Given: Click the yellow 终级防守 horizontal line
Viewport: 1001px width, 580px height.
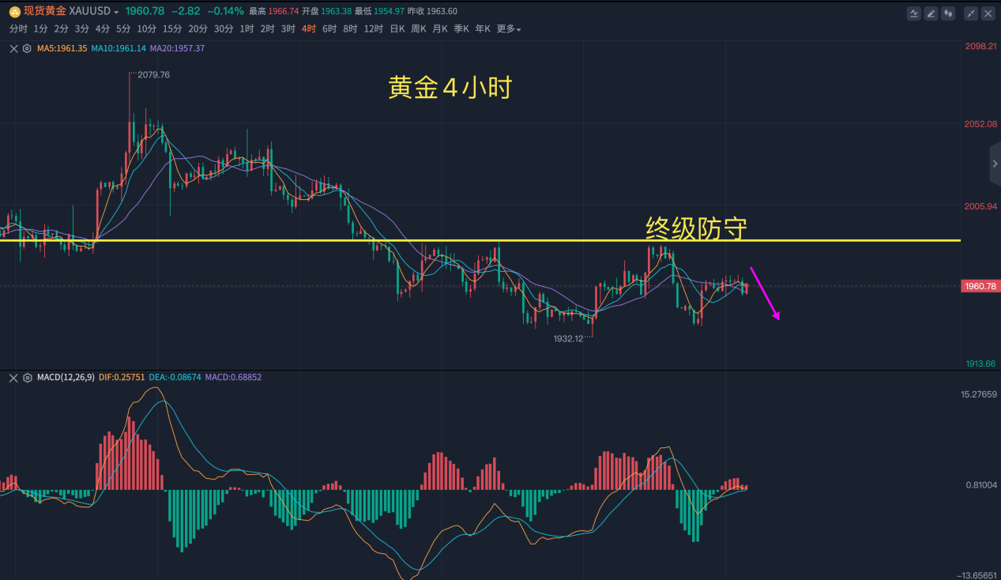Looking at the screenshot, I should 480,240.
